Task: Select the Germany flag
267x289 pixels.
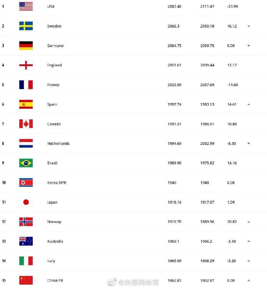Action: pos(26,46)
